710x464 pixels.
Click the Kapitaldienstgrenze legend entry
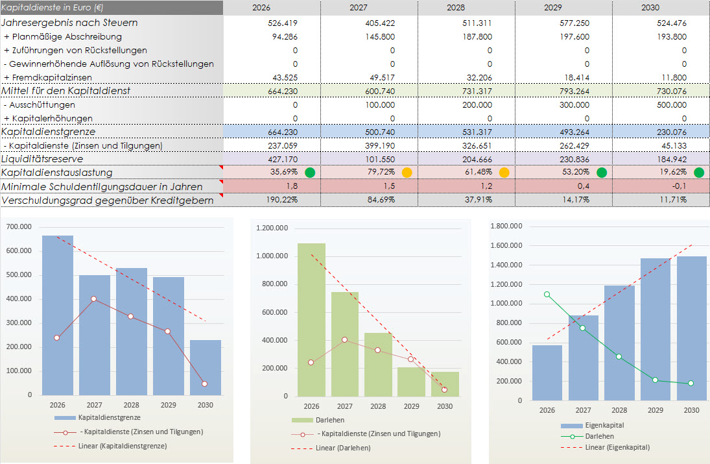click(108, 418)
